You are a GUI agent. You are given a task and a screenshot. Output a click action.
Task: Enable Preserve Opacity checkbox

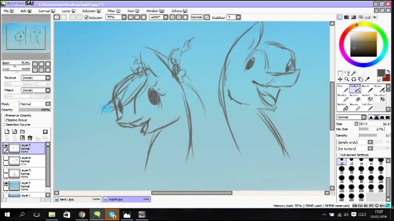[3, 116]
